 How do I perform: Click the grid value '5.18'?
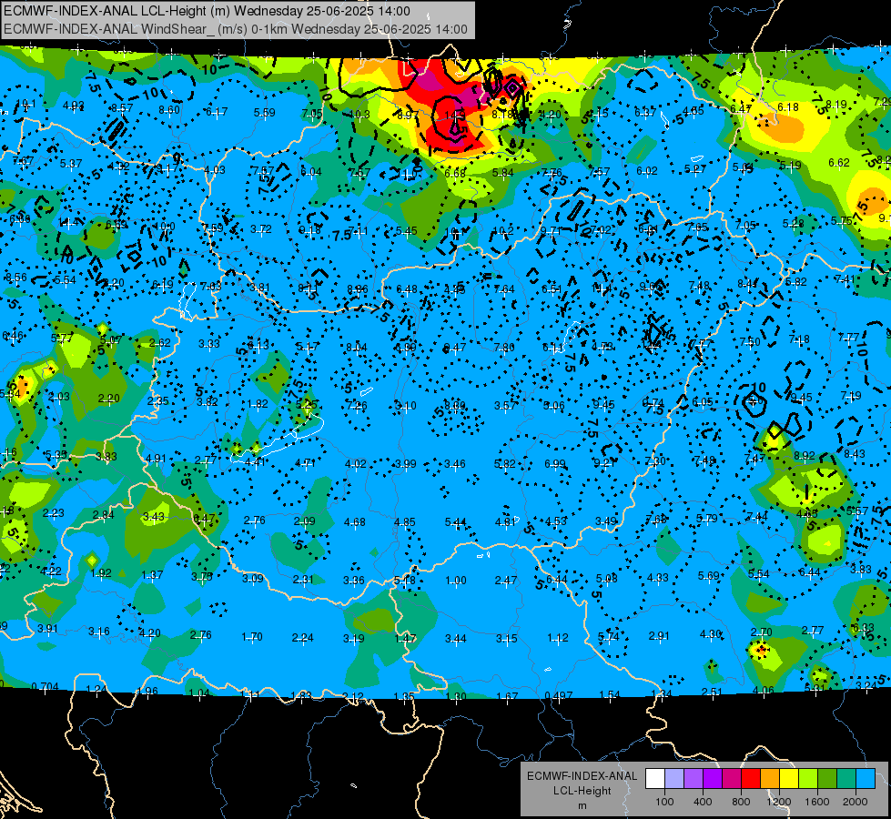coord(405,581)
